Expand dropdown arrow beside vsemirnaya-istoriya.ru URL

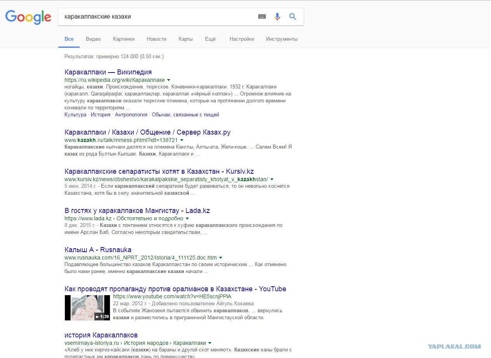click(x=210, y=343)
